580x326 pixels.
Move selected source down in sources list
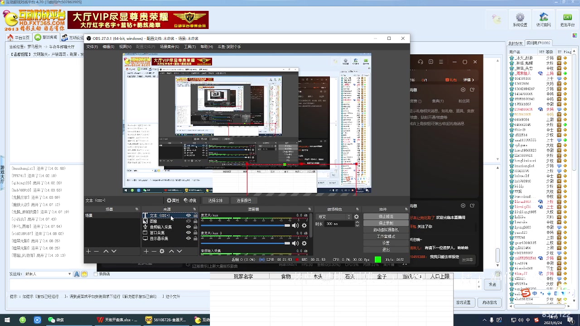[x=179, y=251]
